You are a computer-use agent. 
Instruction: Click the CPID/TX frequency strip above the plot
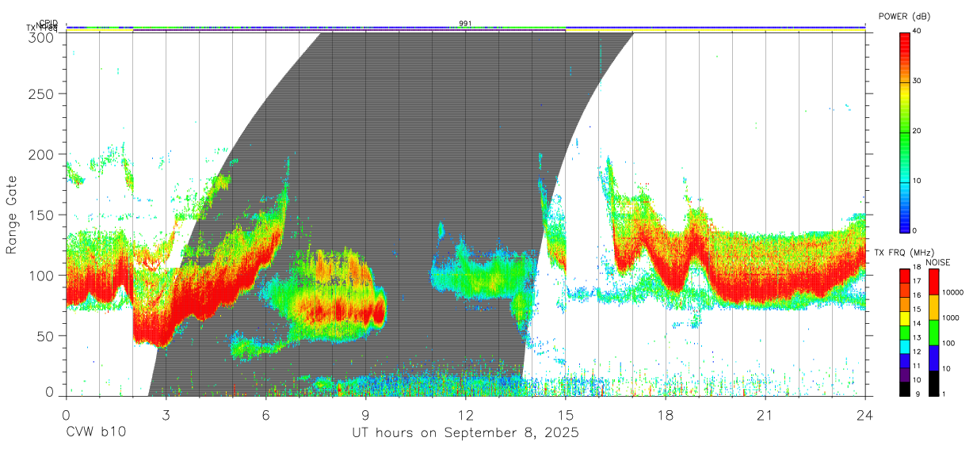[x=465, y=28]
